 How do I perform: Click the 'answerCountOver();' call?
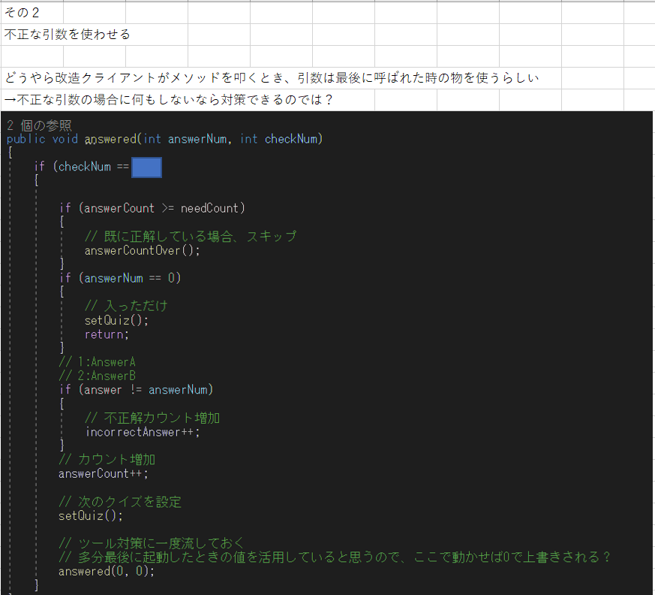(x=142, y=250)
